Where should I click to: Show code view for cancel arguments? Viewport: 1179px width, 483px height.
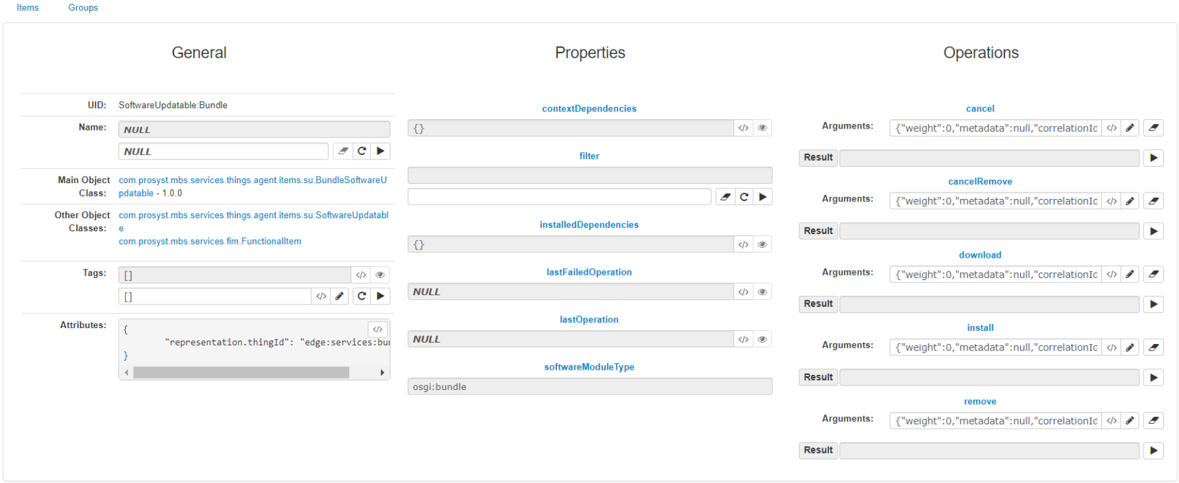pos(1112,128)
